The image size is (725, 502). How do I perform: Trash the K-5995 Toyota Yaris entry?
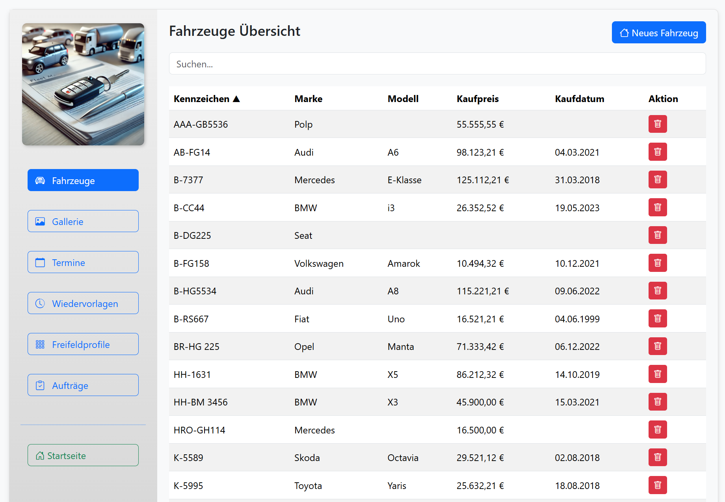click(657, 485)
